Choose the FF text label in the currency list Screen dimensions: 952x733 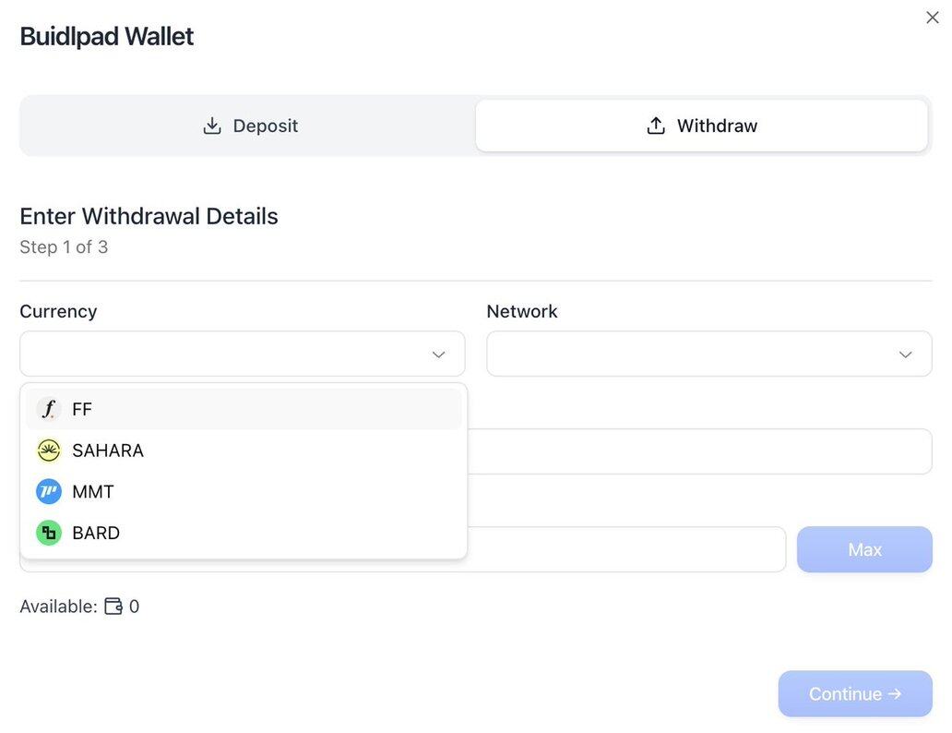click(x=82, y=409)
